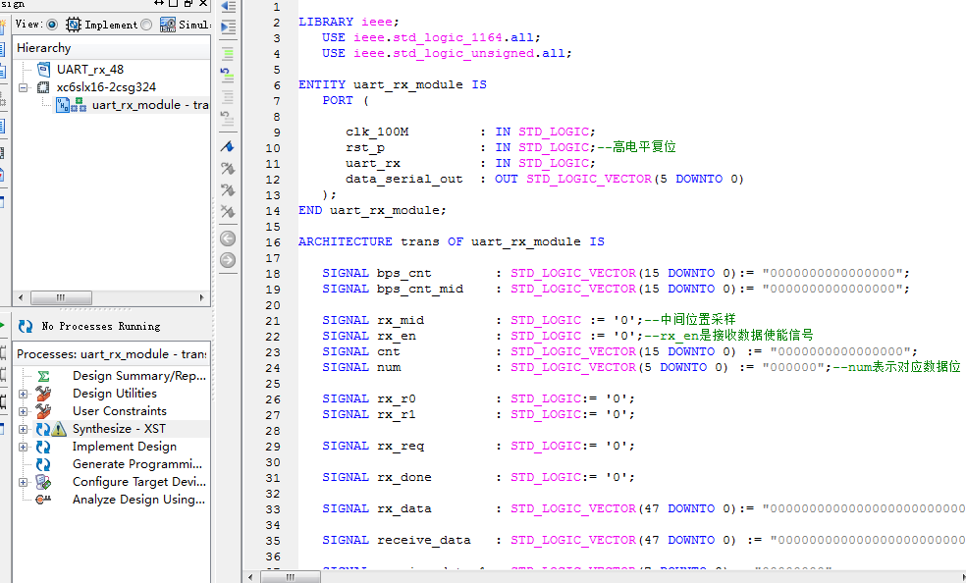Click the toggle bookmark icon in editor toolbar

[x=227, y=146]
